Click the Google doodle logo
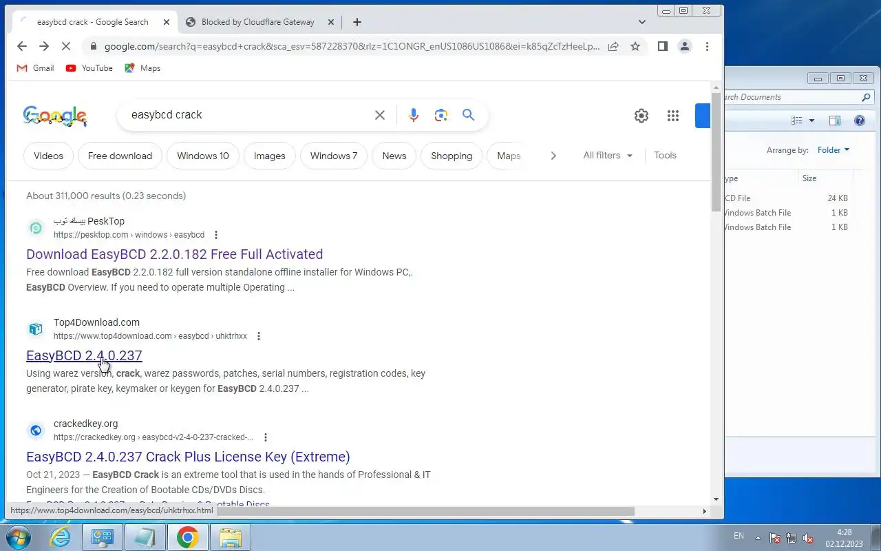 pyautogui.click(x=55, y=116)
